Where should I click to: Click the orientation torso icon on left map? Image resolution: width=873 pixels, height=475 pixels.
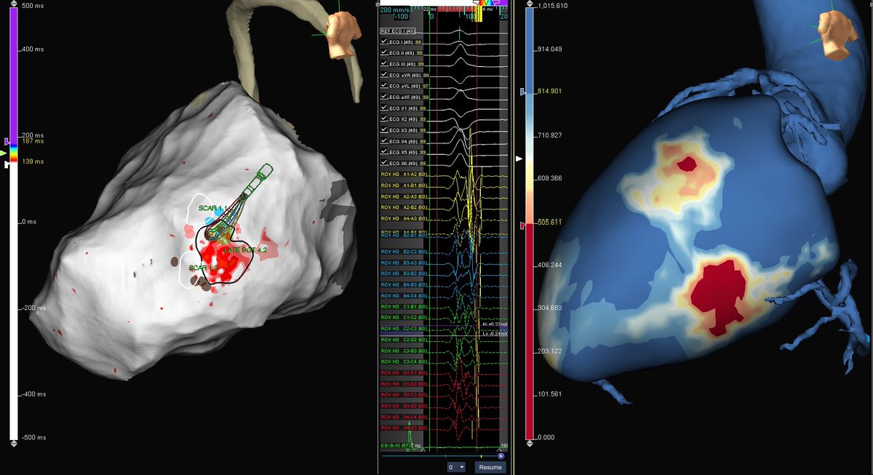(343, 36)
